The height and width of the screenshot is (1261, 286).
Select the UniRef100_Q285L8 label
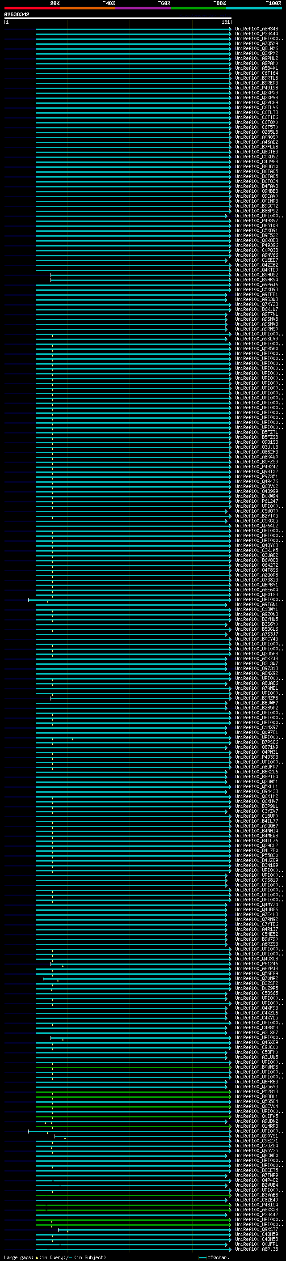click(x=257, y=132)
